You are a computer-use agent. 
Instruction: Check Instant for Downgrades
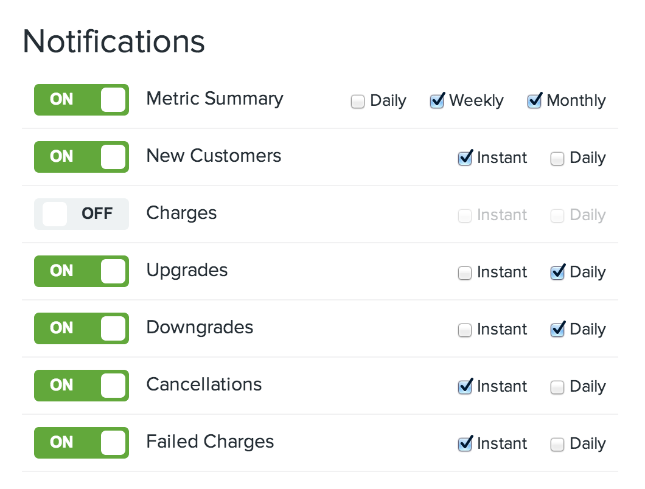point(465,330)
